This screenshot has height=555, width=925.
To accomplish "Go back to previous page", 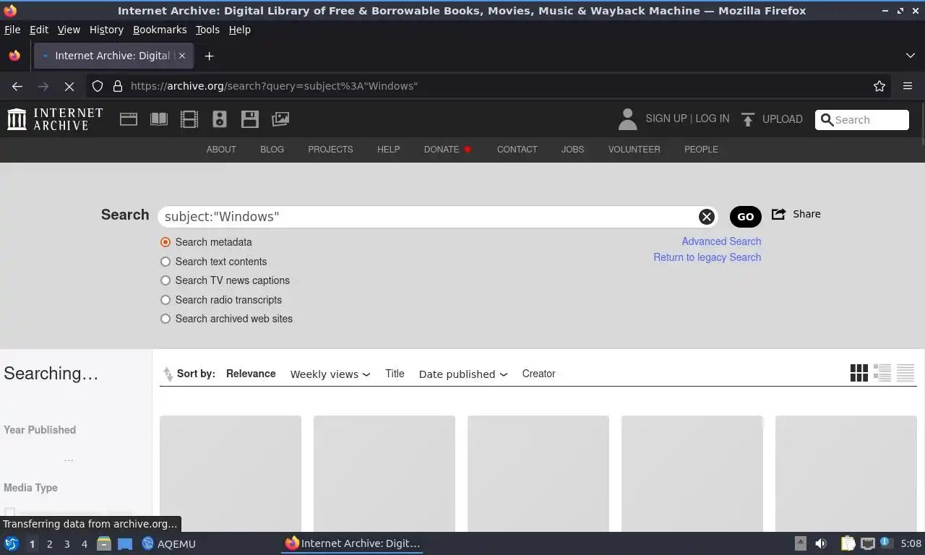I will (x=17, y=86).
